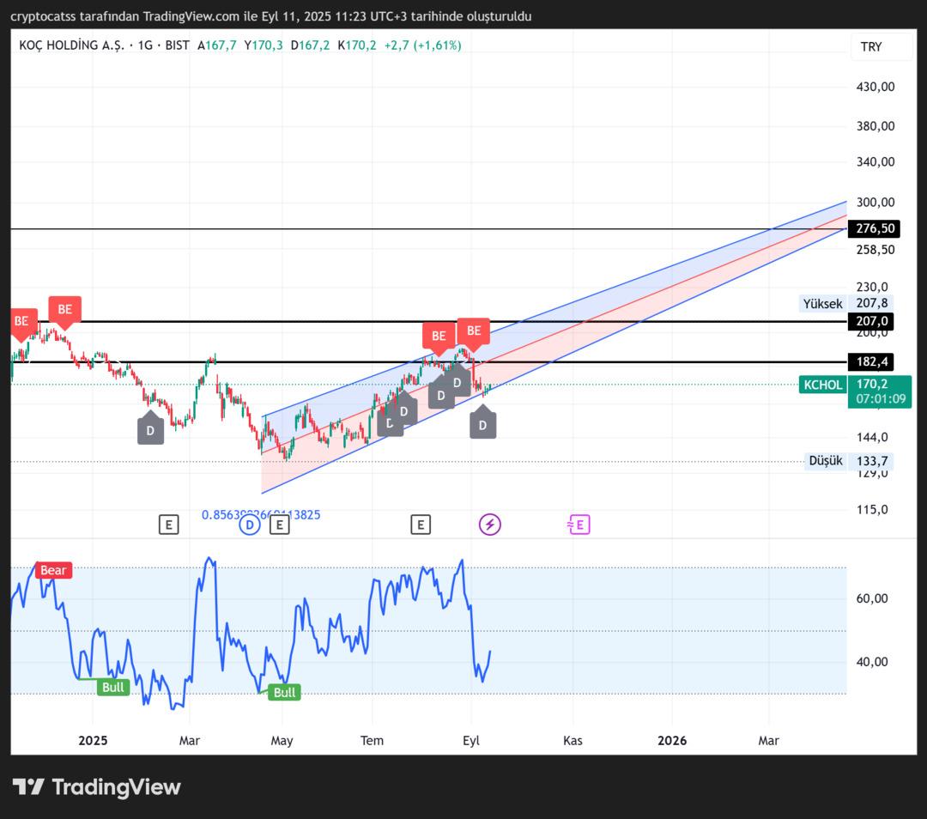Click the Yüksek 207,8 high label
The height and width of the screenshot is (819, 927).
pos(845,304)
